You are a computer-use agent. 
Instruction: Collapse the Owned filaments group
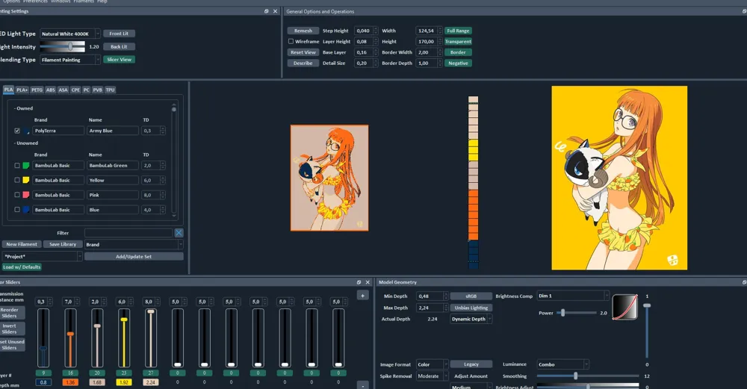click(x=23, y=108)
